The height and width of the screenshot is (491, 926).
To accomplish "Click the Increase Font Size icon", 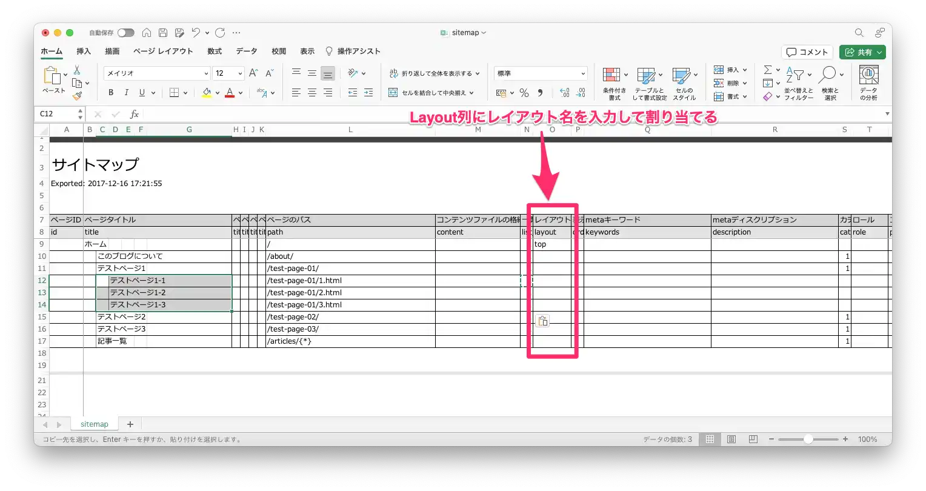I will click(254, 73).
